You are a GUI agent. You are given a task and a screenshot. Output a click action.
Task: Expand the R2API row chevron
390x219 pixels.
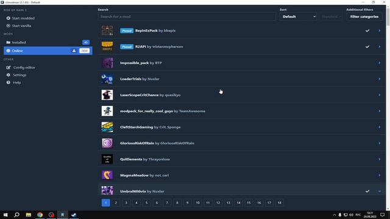(x=379, y=47)
